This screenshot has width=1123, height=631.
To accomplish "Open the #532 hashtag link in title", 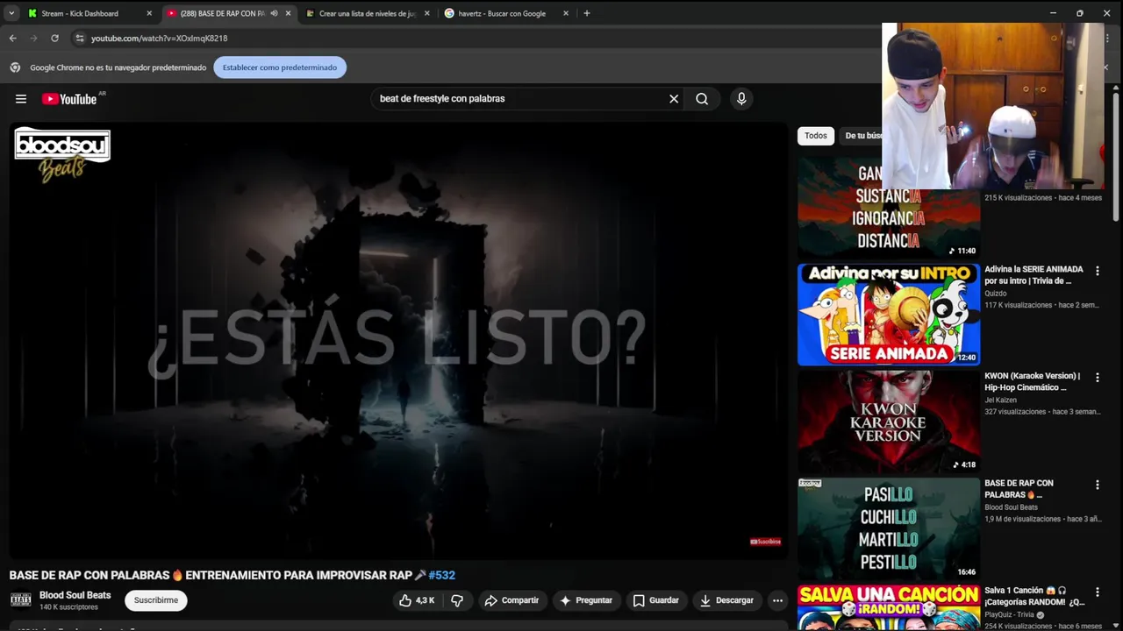I will (x=442, y=575).
